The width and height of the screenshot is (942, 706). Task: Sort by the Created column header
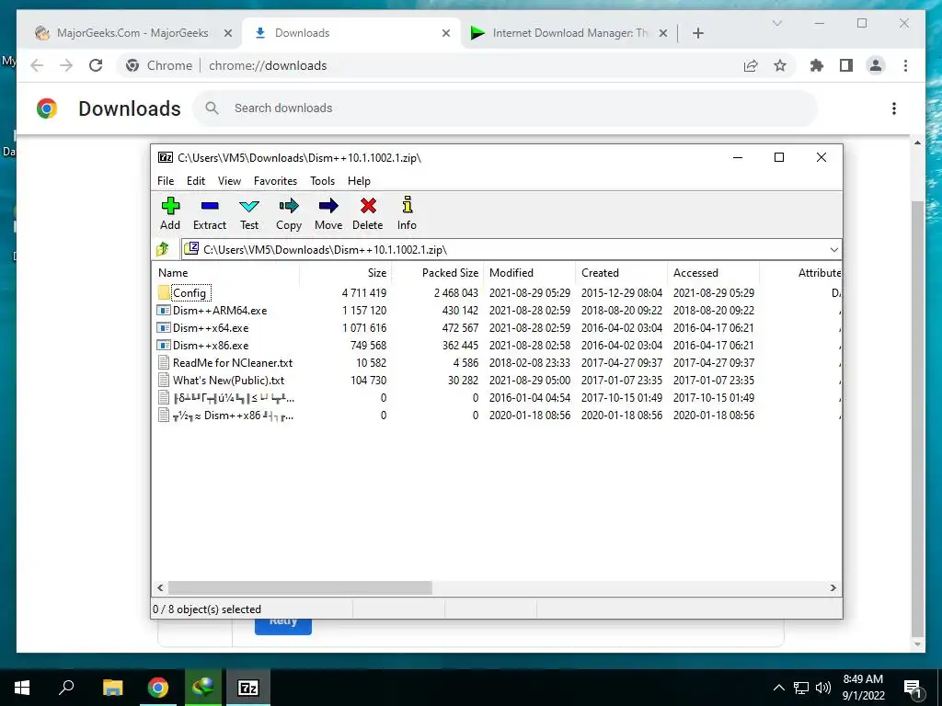tap(621, 272)
